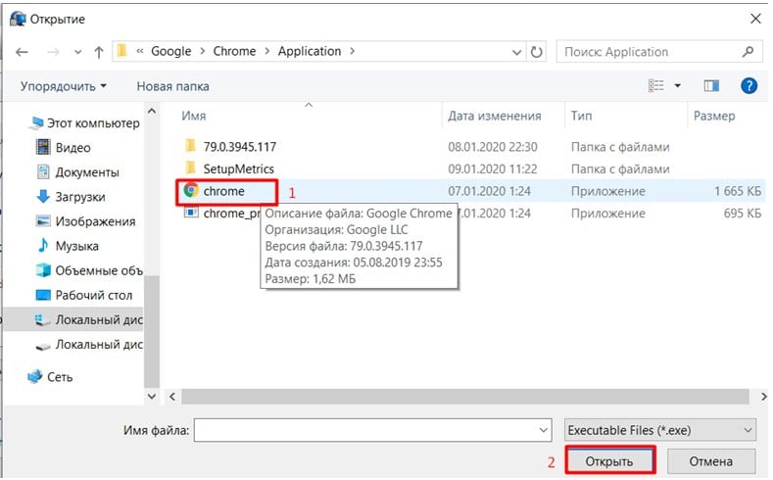Viewport: 773px width, 480px height.
Task: Sort by the Размер column header
Action: click(714, 116)
